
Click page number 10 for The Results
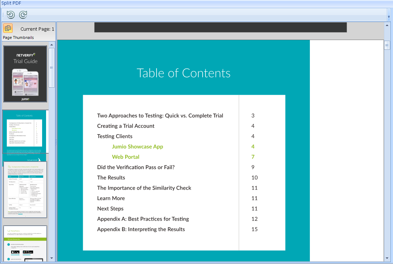click(x=254, y=178)
